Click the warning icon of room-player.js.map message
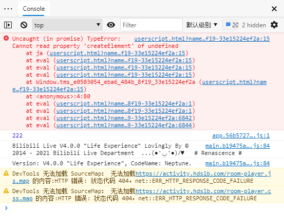Image resolution: width=284 pixels, height=224 pixels. pos(6,173)
